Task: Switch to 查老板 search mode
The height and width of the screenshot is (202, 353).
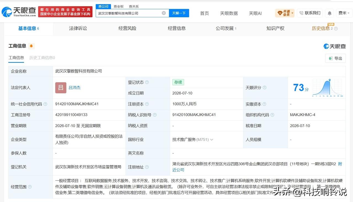Action: pyautogui.click(x=119, y=6)
